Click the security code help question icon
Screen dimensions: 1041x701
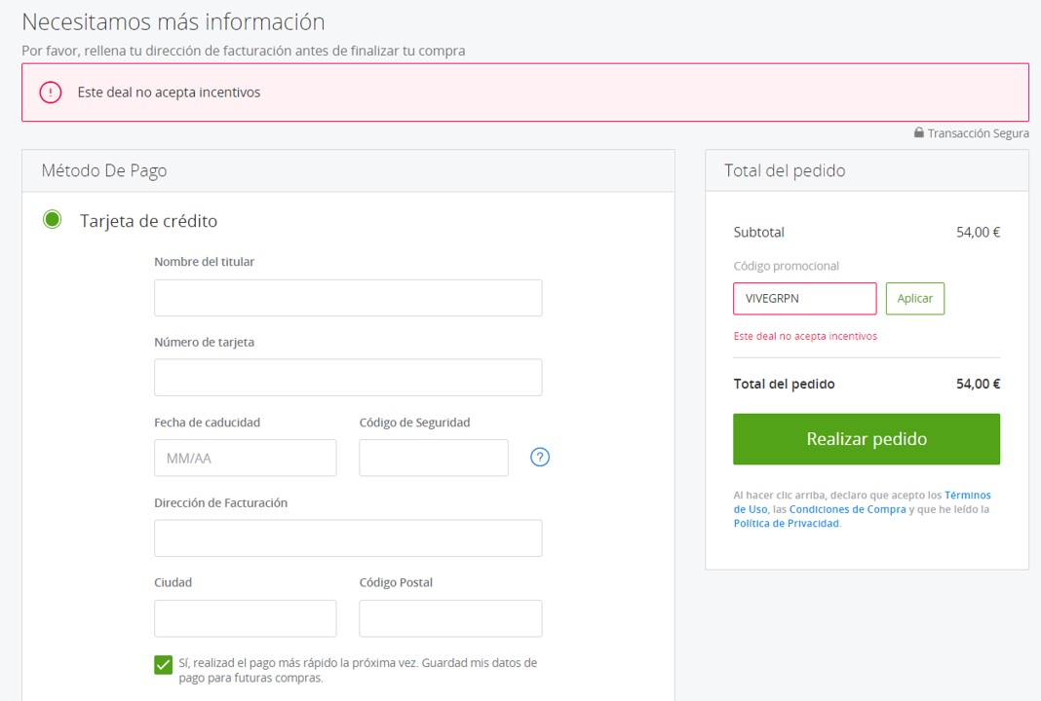coord(540,457)
